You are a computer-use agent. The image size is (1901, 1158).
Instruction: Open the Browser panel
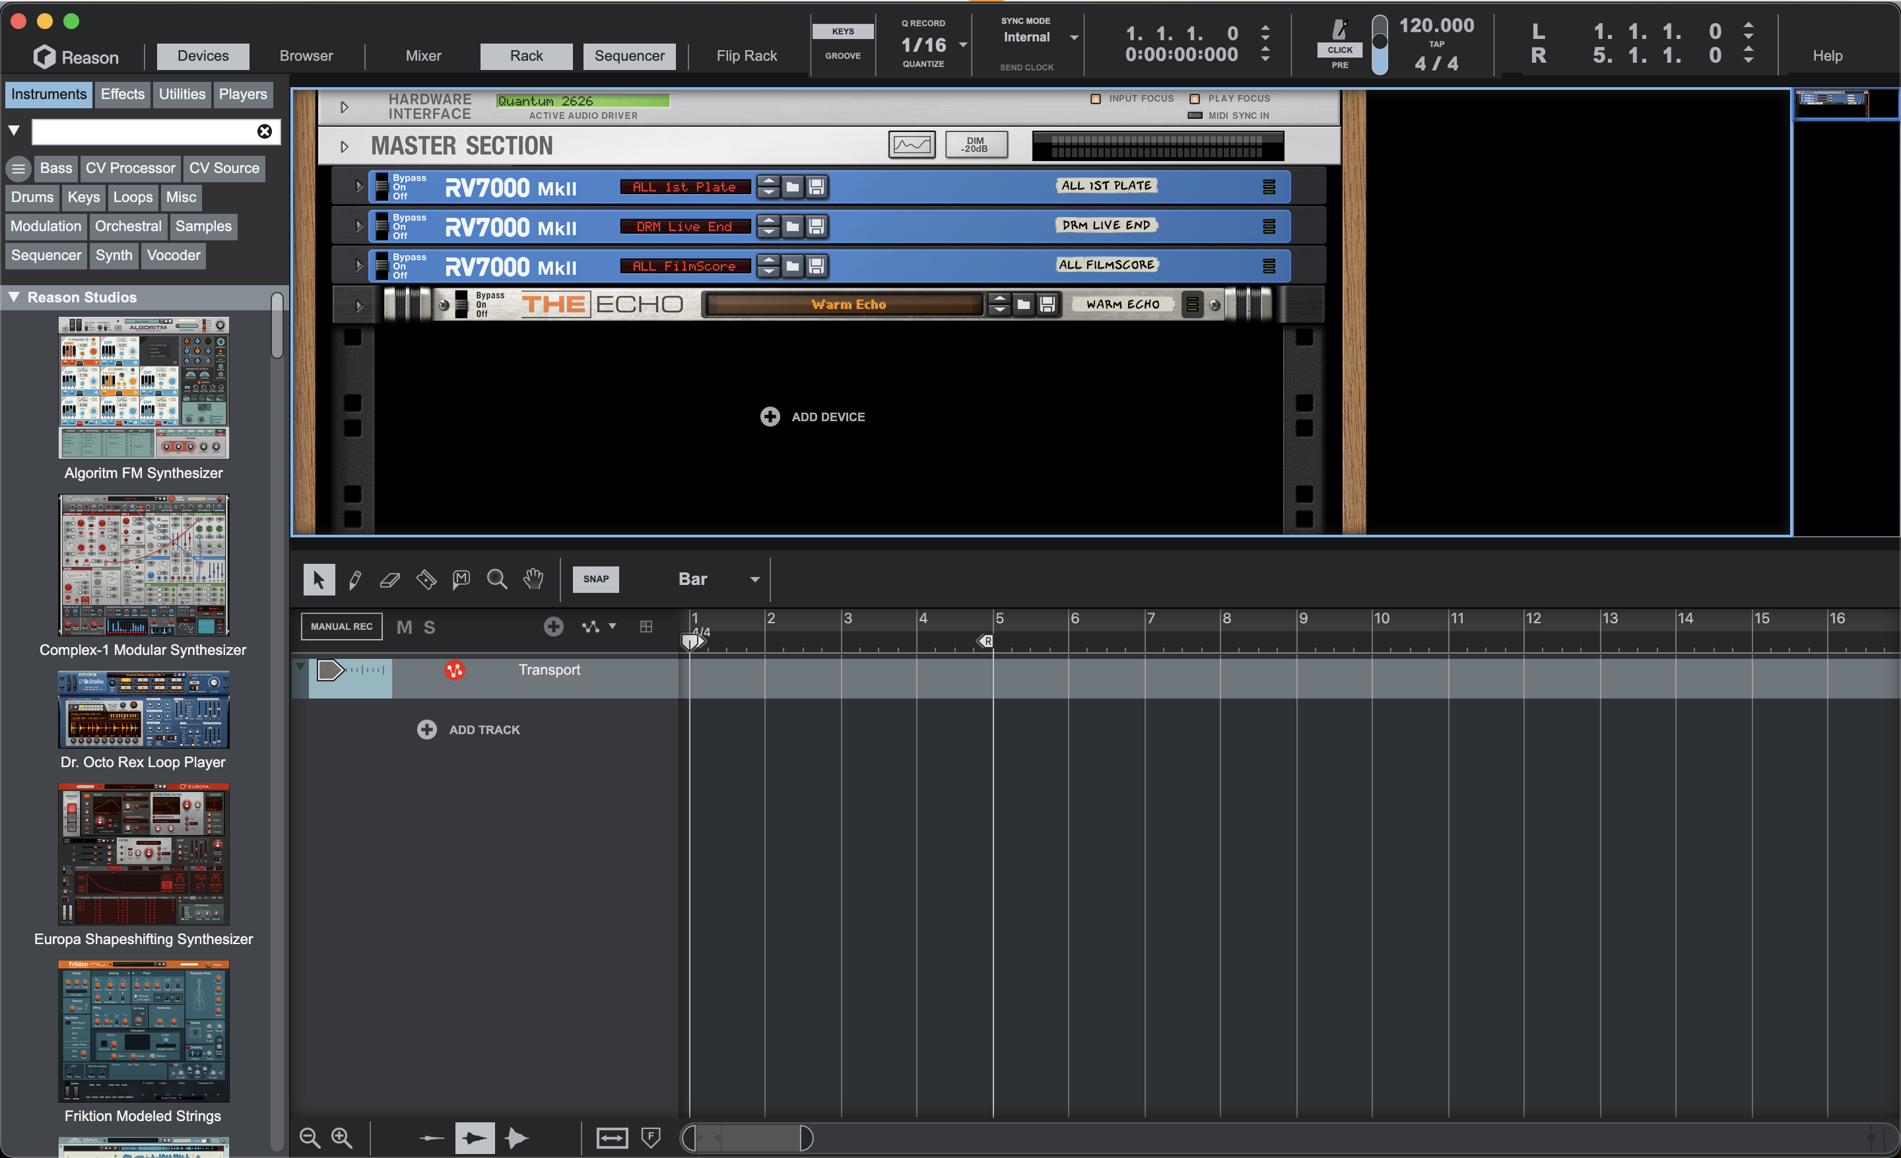click(x=306, y=56)
